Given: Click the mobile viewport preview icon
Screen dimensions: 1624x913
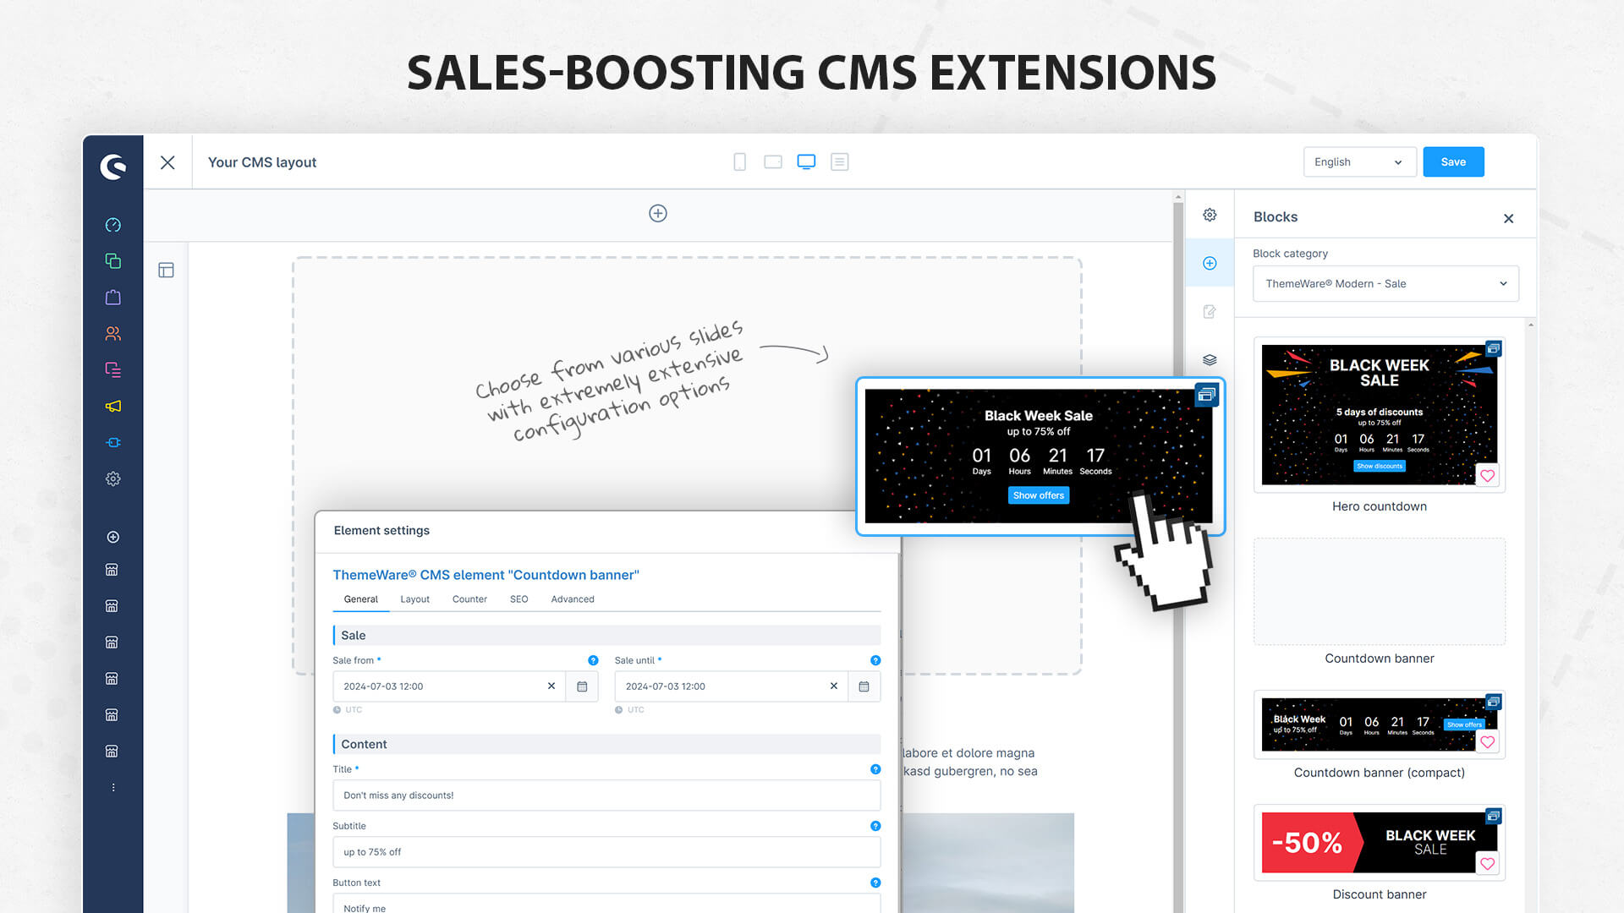Looking at the screenshot, I should pos(739,161).
